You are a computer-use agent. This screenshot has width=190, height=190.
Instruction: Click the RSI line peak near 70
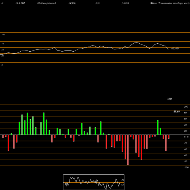pos(136,42)
